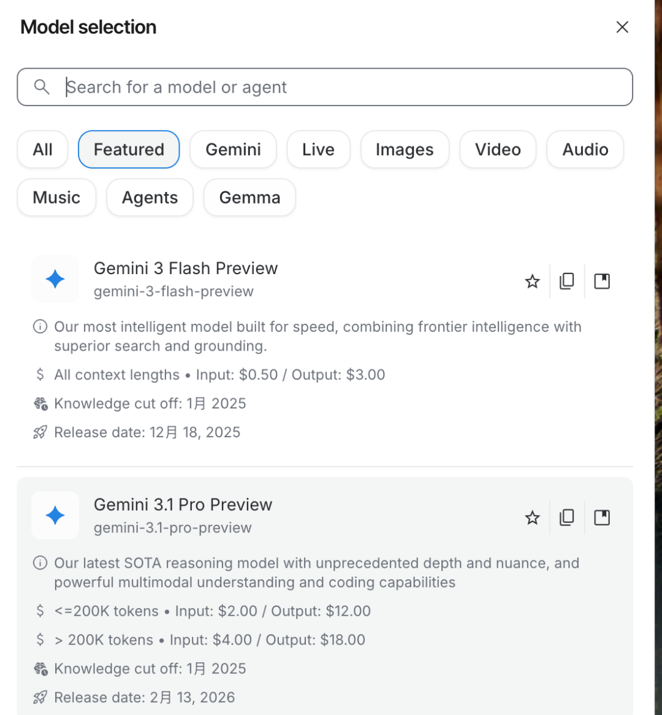Image resolution: width=662 pixels, height=715 pixels.
Task: Select the Featured filter chip
Action: click(x=129, y=150)
